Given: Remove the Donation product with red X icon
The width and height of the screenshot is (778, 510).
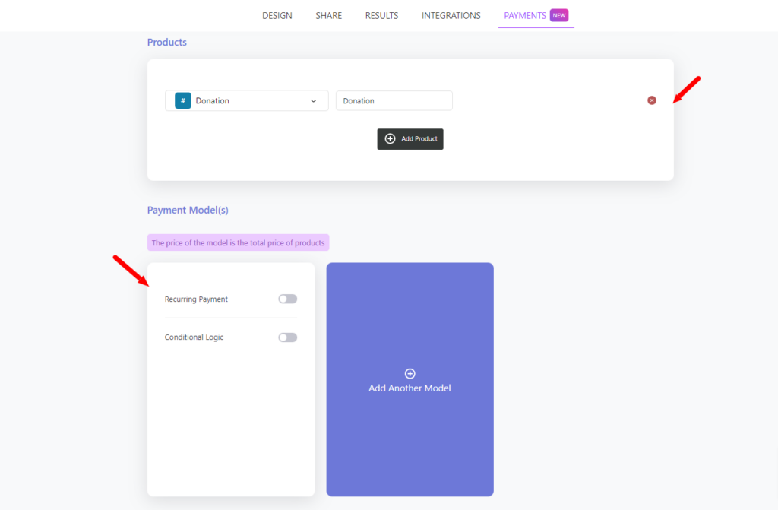Looking at the screenshot, I should (x=651, y=100).
